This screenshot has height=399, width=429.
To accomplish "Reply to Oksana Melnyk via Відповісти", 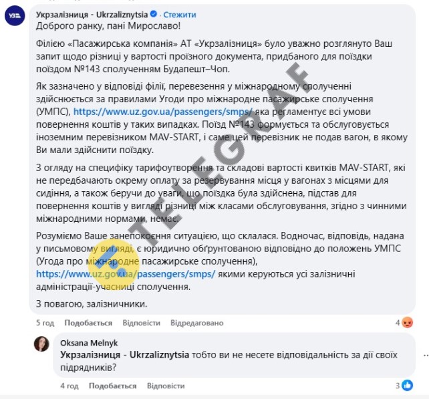I will (166, 386).
